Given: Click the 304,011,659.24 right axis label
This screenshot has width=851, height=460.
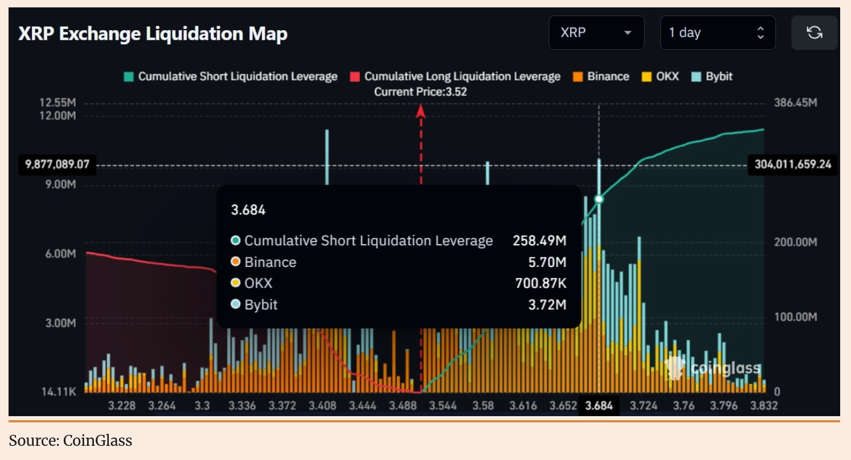Looking at the screenshot, I should tap(792, 165).
